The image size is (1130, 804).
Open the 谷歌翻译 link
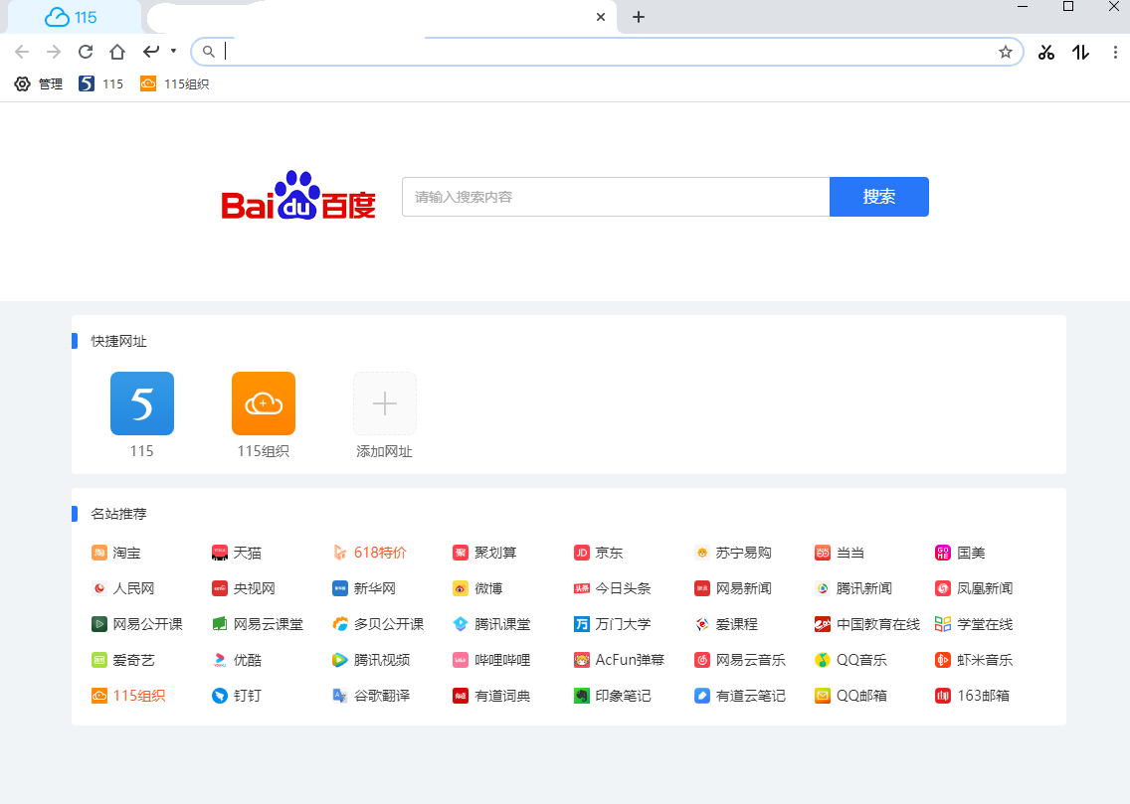[x=371, y=696]
